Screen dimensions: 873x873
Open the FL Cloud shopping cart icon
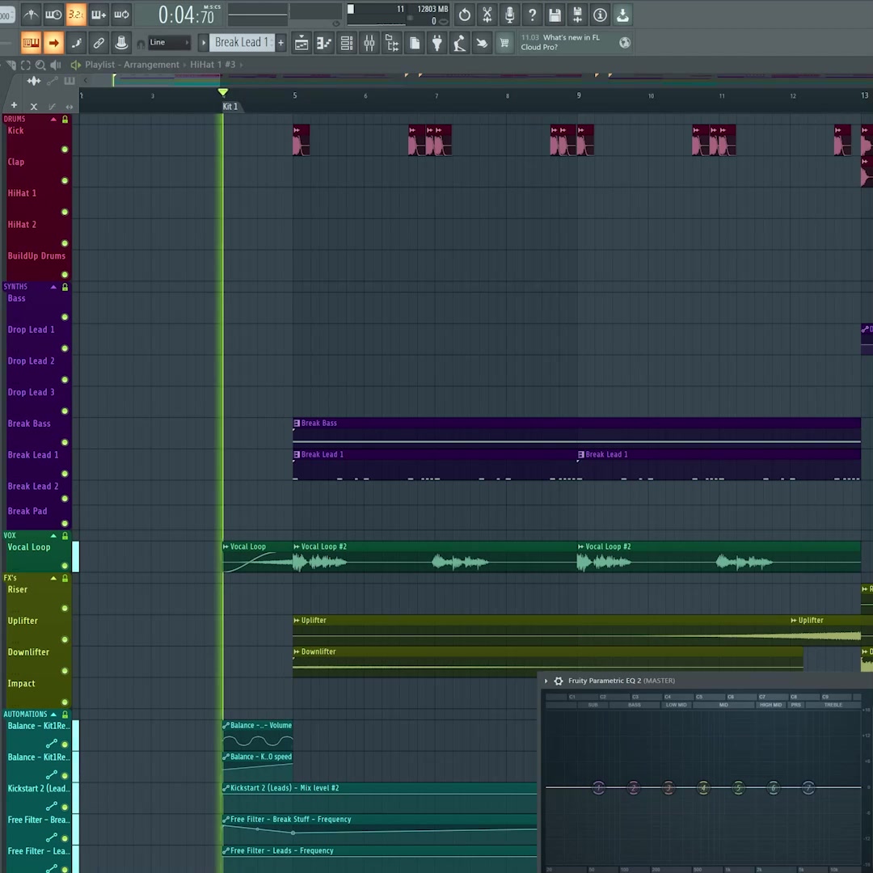(x=504, y=43)
